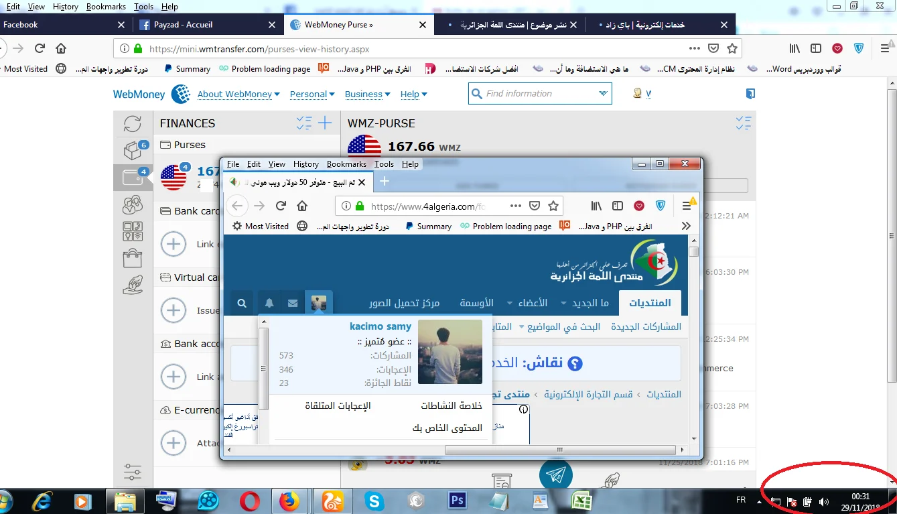Click the Add plus button in Finances
This screenshot has width=897, height=514.
tap(325, 123)
